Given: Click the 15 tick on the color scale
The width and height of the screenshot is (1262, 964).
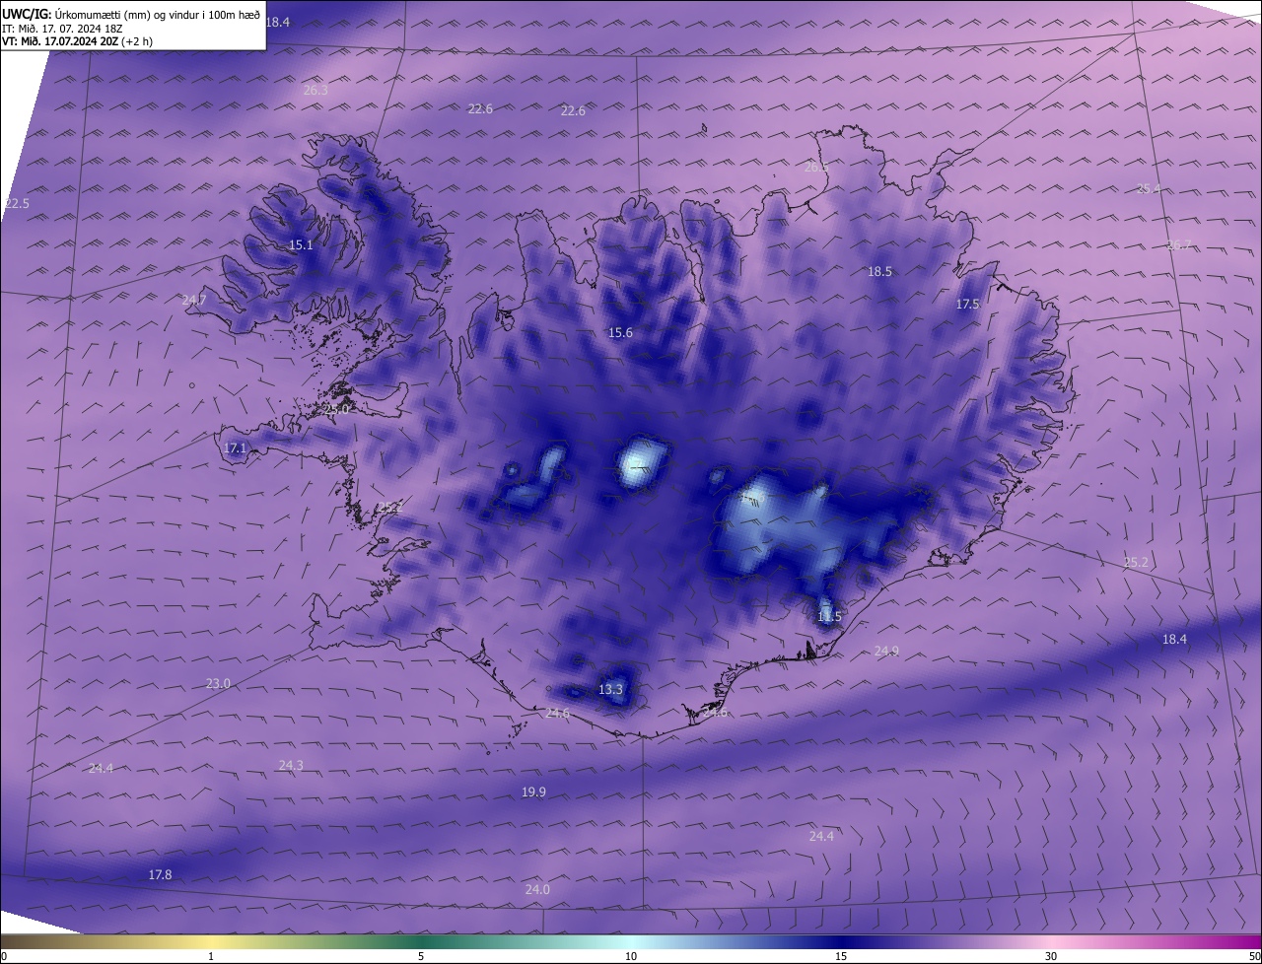Looking at the screenshot, I should click(841, 956).
